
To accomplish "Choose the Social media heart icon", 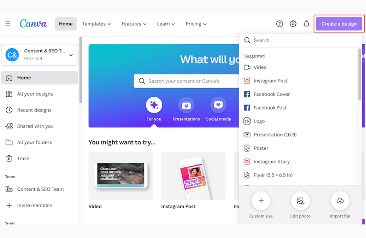I will [219, 105].
